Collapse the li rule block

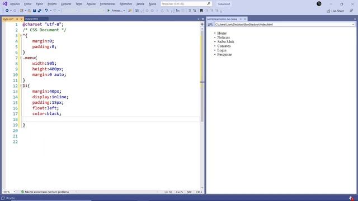coord(21,85)
